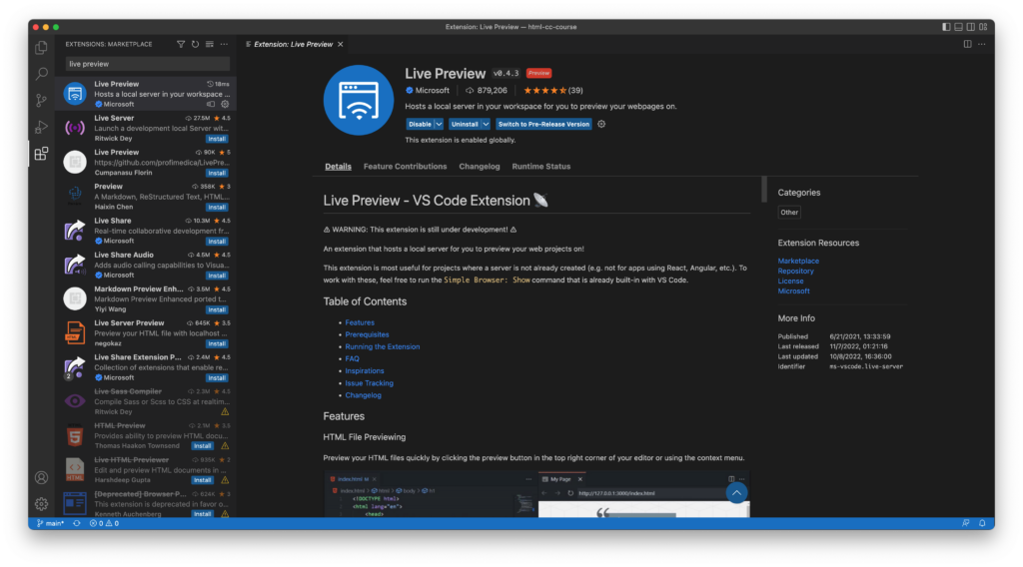Open the Issue Tracking link

point(370,383)
